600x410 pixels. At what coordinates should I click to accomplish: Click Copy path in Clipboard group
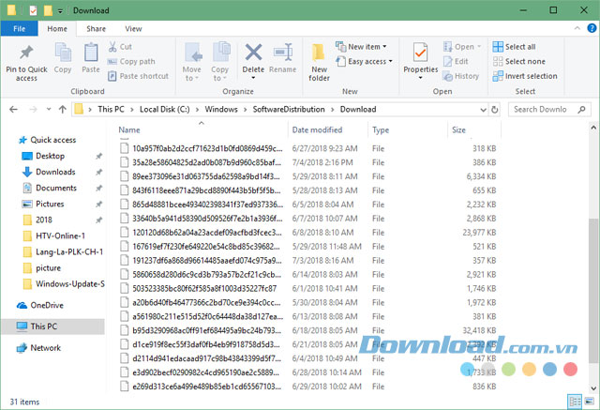pos(131,62)
